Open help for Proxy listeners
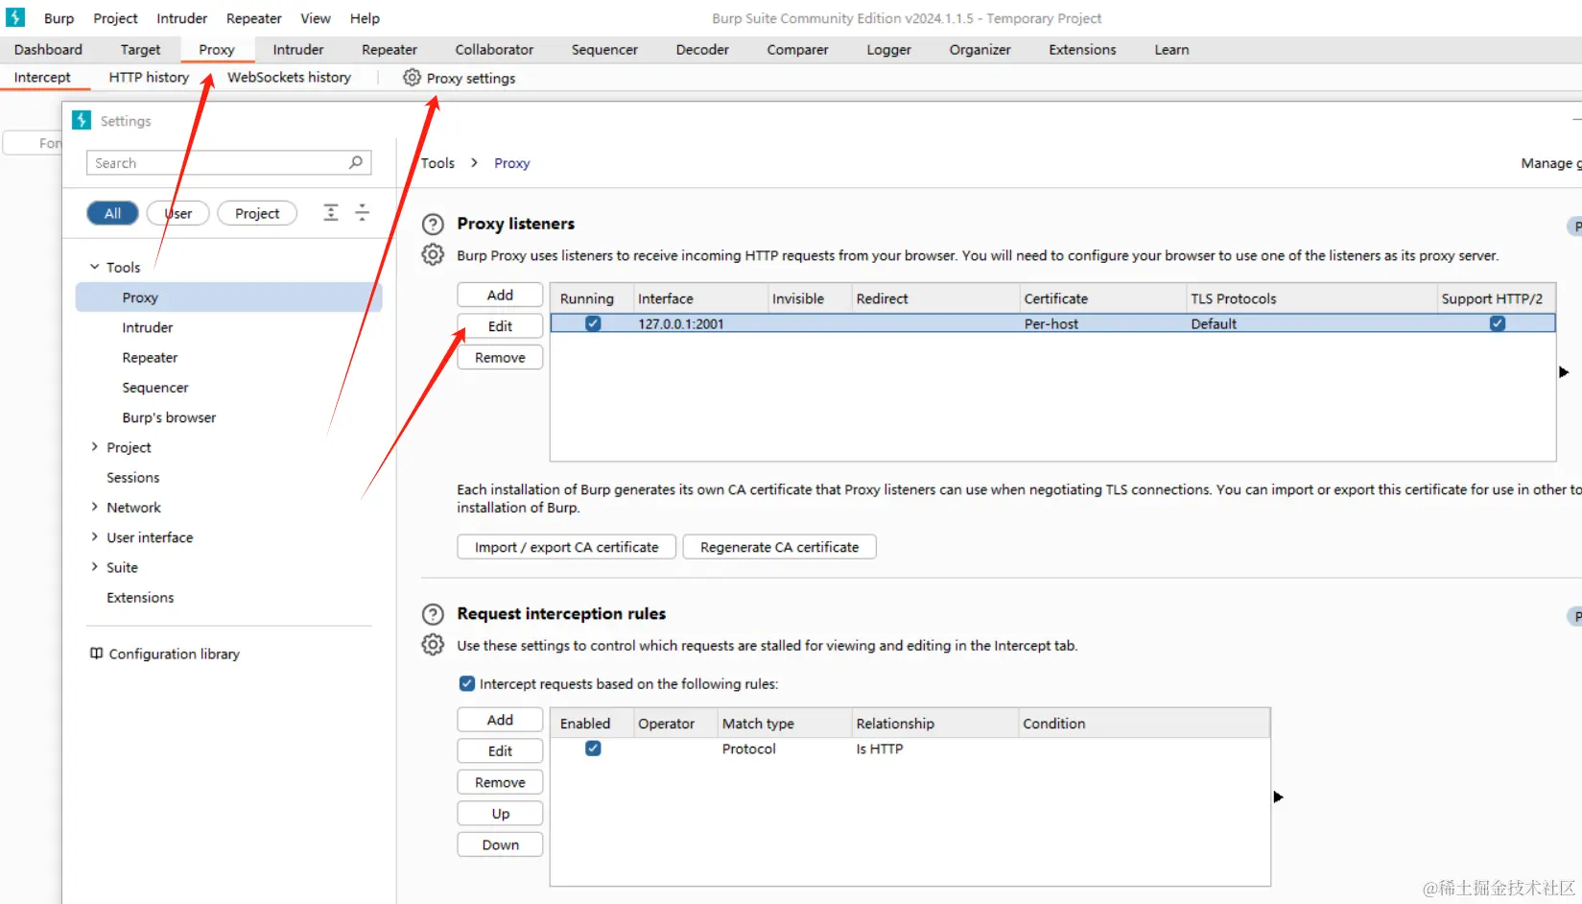1582x904 pixels. coord(434,225)
